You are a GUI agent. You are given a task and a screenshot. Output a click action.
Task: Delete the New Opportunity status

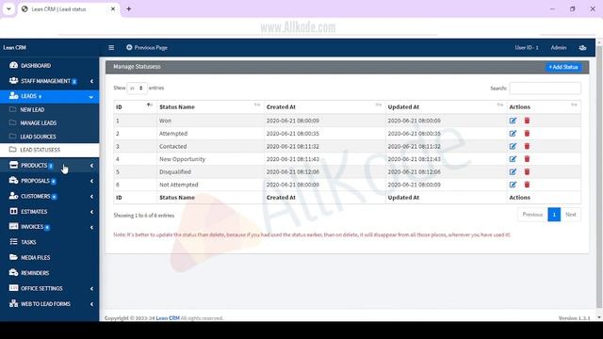pos(527,159)
